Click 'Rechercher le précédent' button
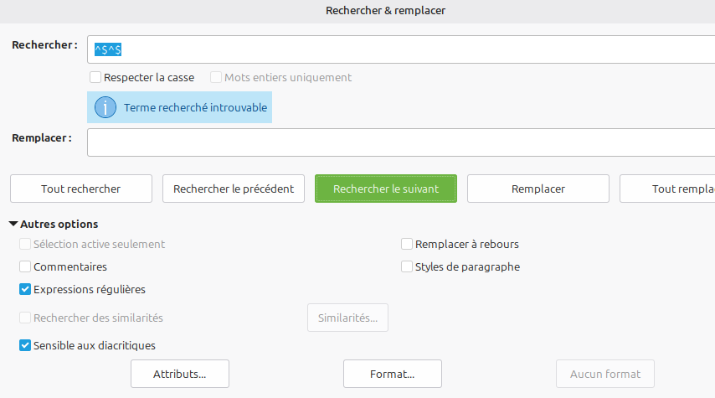 coord(234,189)
